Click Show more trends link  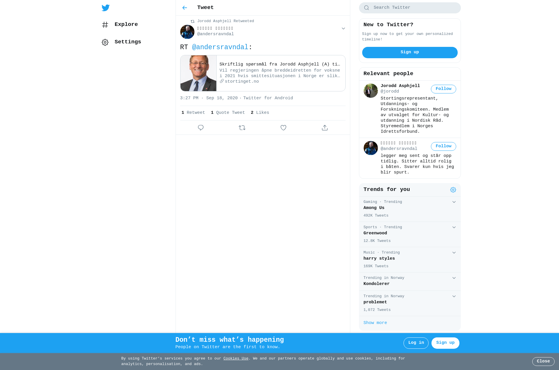click(375, 323)
